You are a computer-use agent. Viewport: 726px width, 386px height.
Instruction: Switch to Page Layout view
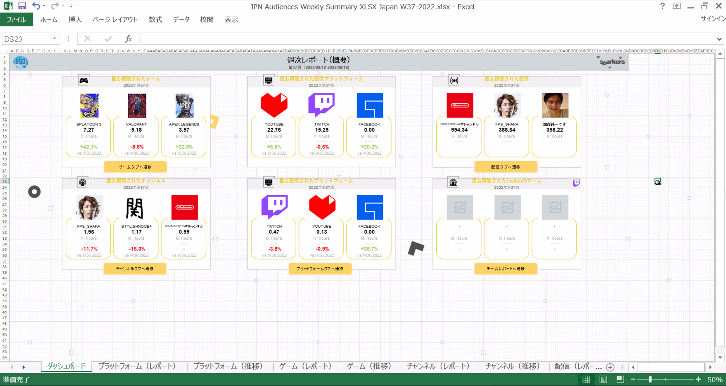(x=603, y=379)
